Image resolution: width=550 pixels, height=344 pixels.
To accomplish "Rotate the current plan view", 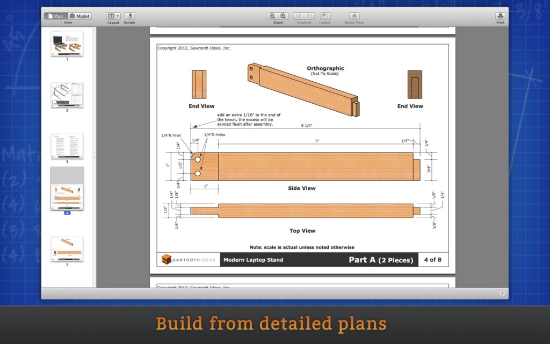I will [x=129, y=16].
